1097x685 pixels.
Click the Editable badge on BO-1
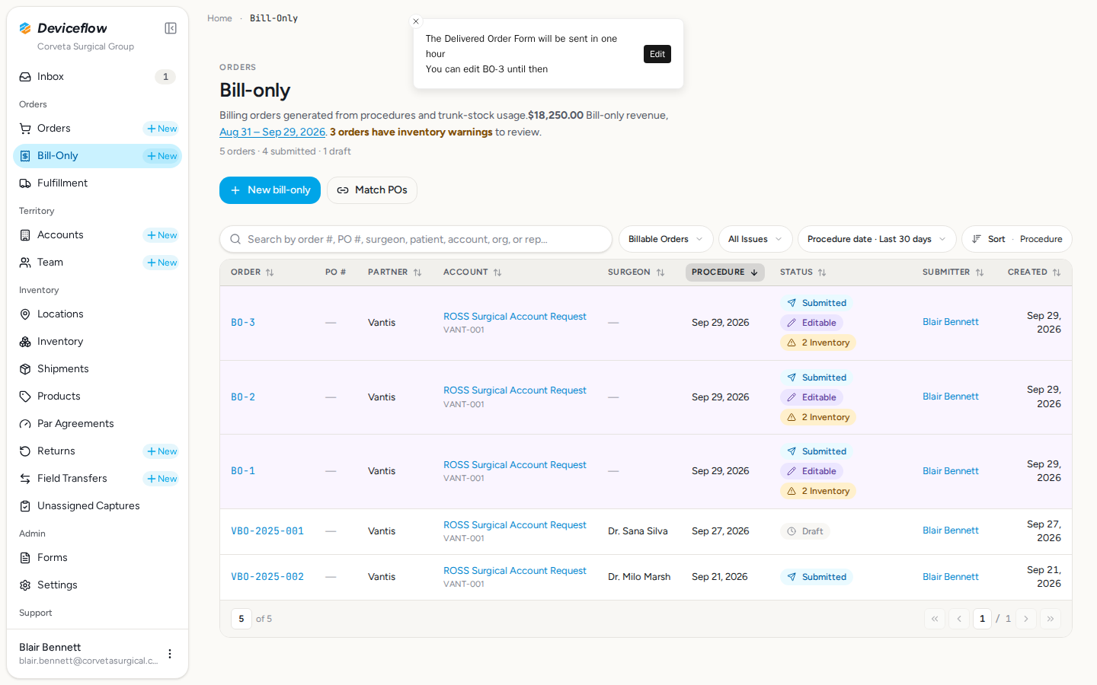[x=811, y=471]
